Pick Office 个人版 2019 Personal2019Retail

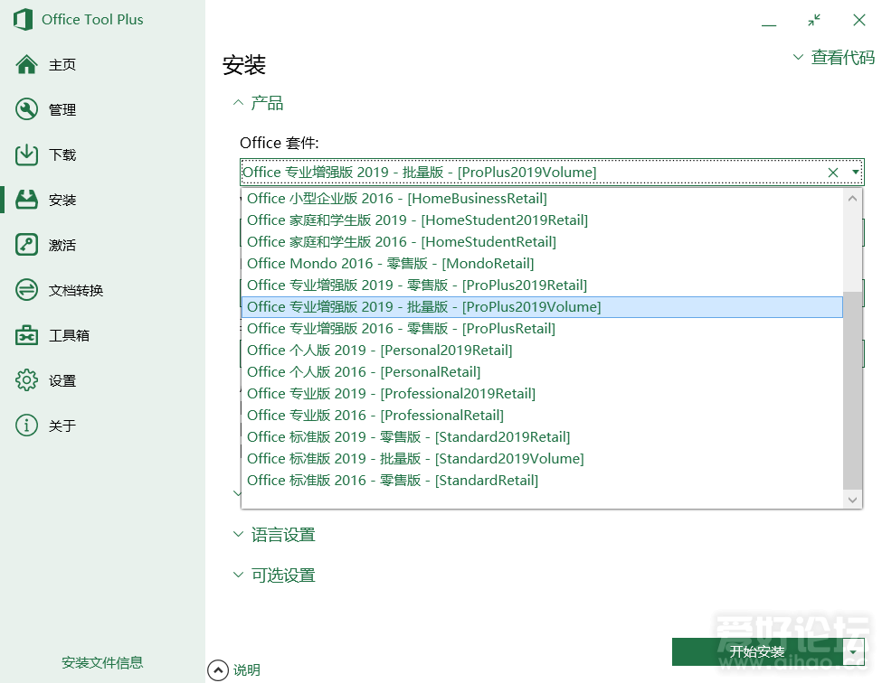(x=379, y=351)
